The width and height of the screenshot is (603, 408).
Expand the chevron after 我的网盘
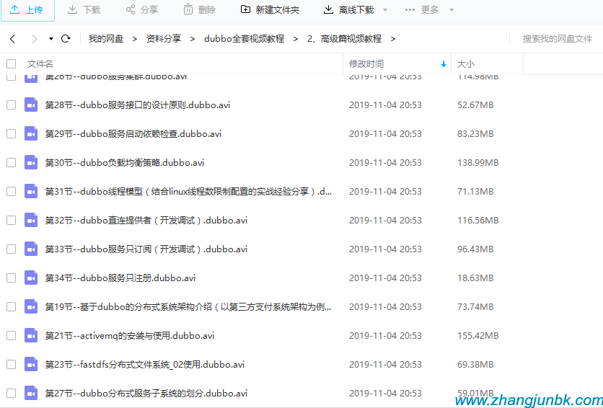[135, 39]
